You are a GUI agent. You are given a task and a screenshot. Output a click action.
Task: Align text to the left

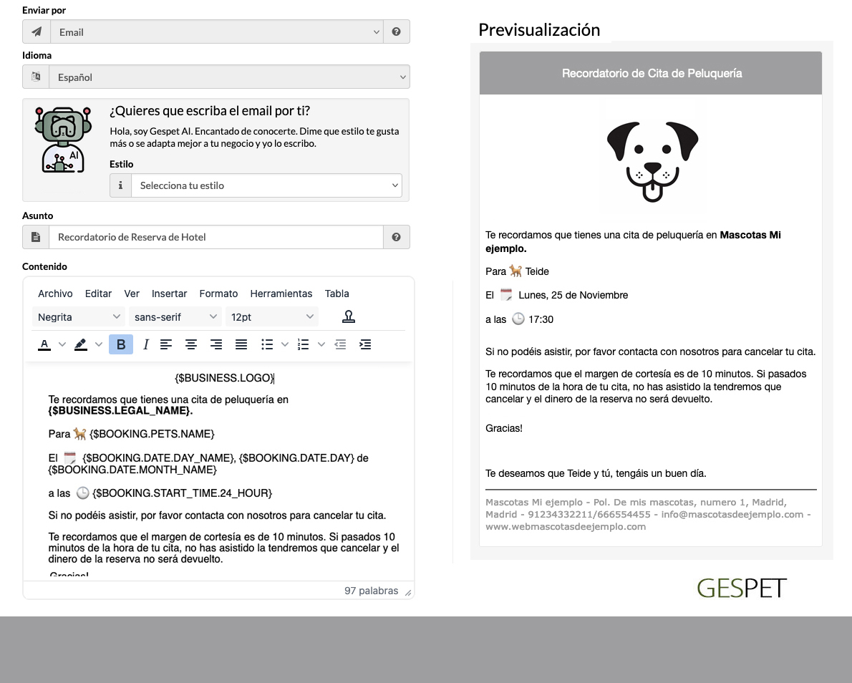(x=166, y=344)
